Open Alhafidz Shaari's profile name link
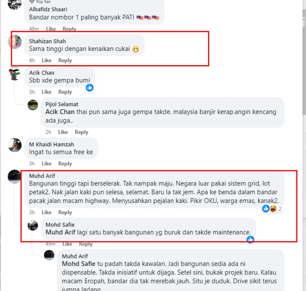306x291 pixels. (48, 9)
